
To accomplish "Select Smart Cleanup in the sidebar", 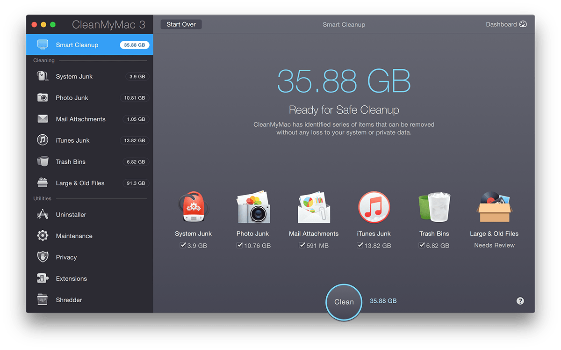I will [x=77, y=44].
